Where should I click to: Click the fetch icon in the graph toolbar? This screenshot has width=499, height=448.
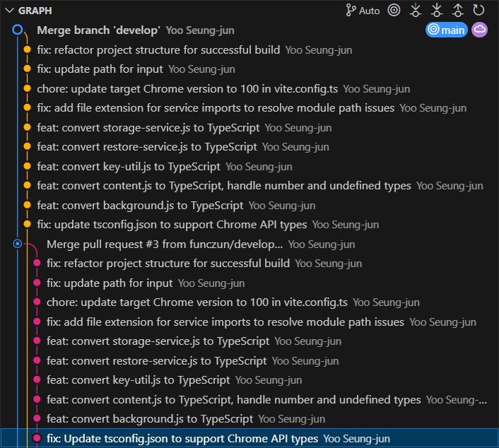pos(416,10)
